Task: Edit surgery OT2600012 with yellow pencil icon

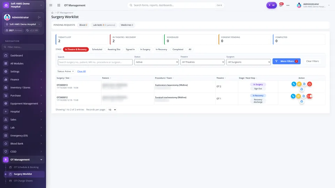Action: 298,96
